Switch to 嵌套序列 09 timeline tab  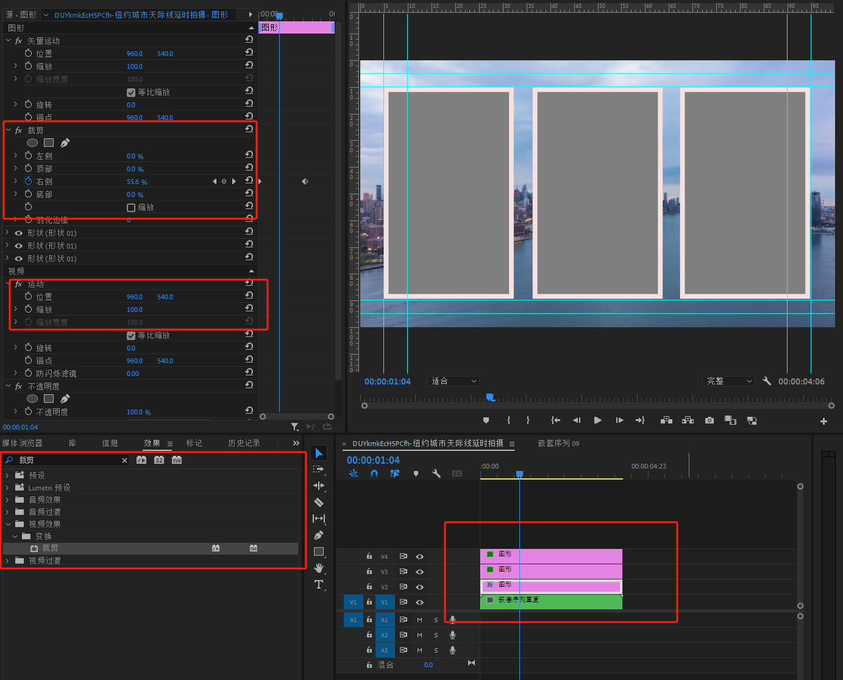coord(558,443)
